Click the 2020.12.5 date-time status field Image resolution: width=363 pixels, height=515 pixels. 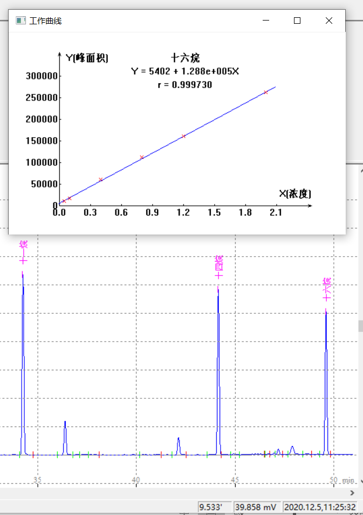(320, 507)
